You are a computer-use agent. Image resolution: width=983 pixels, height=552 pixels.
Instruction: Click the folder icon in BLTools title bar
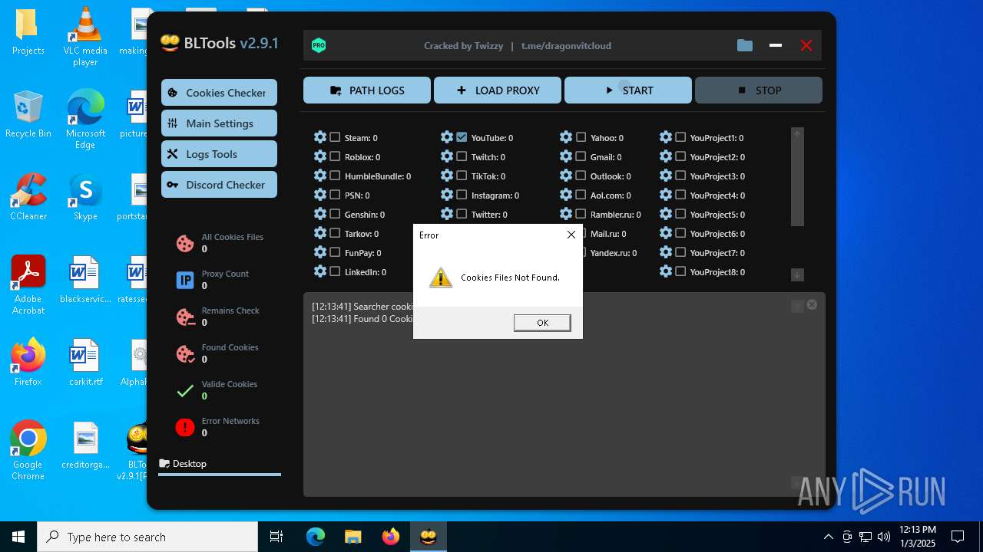point(745,45)
